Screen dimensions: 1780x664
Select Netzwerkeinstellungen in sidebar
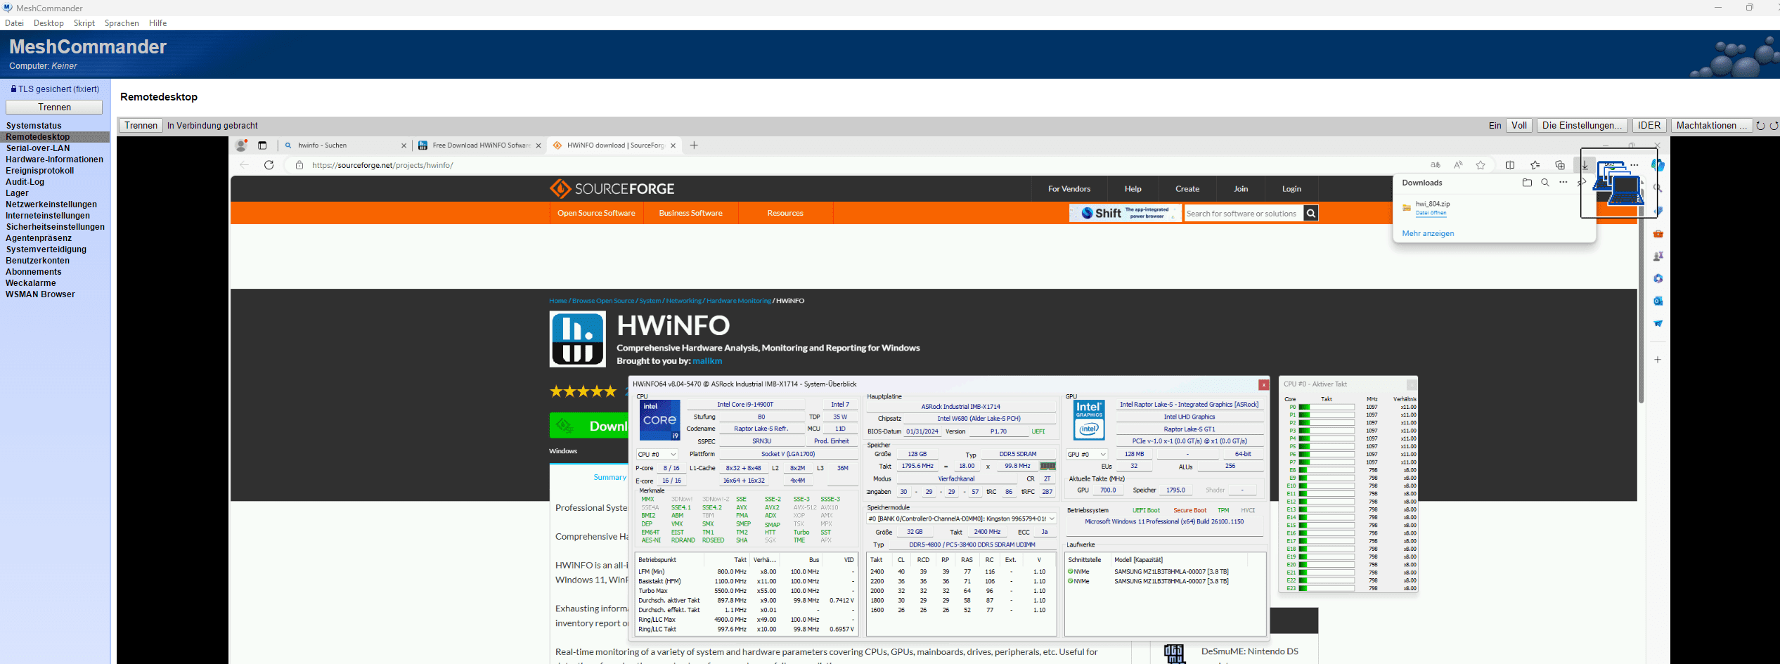51,204
